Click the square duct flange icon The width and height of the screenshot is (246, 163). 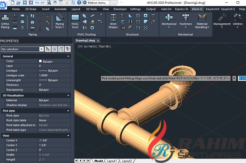coord(92,28)
